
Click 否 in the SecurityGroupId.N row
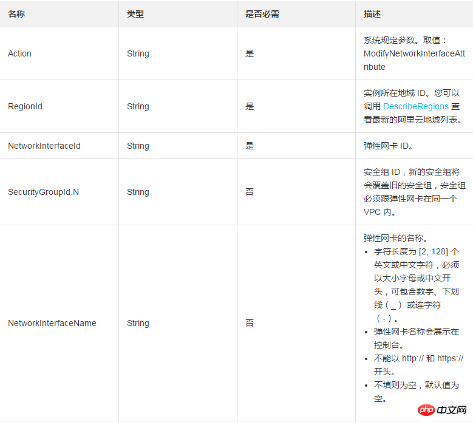coord(250,192)
